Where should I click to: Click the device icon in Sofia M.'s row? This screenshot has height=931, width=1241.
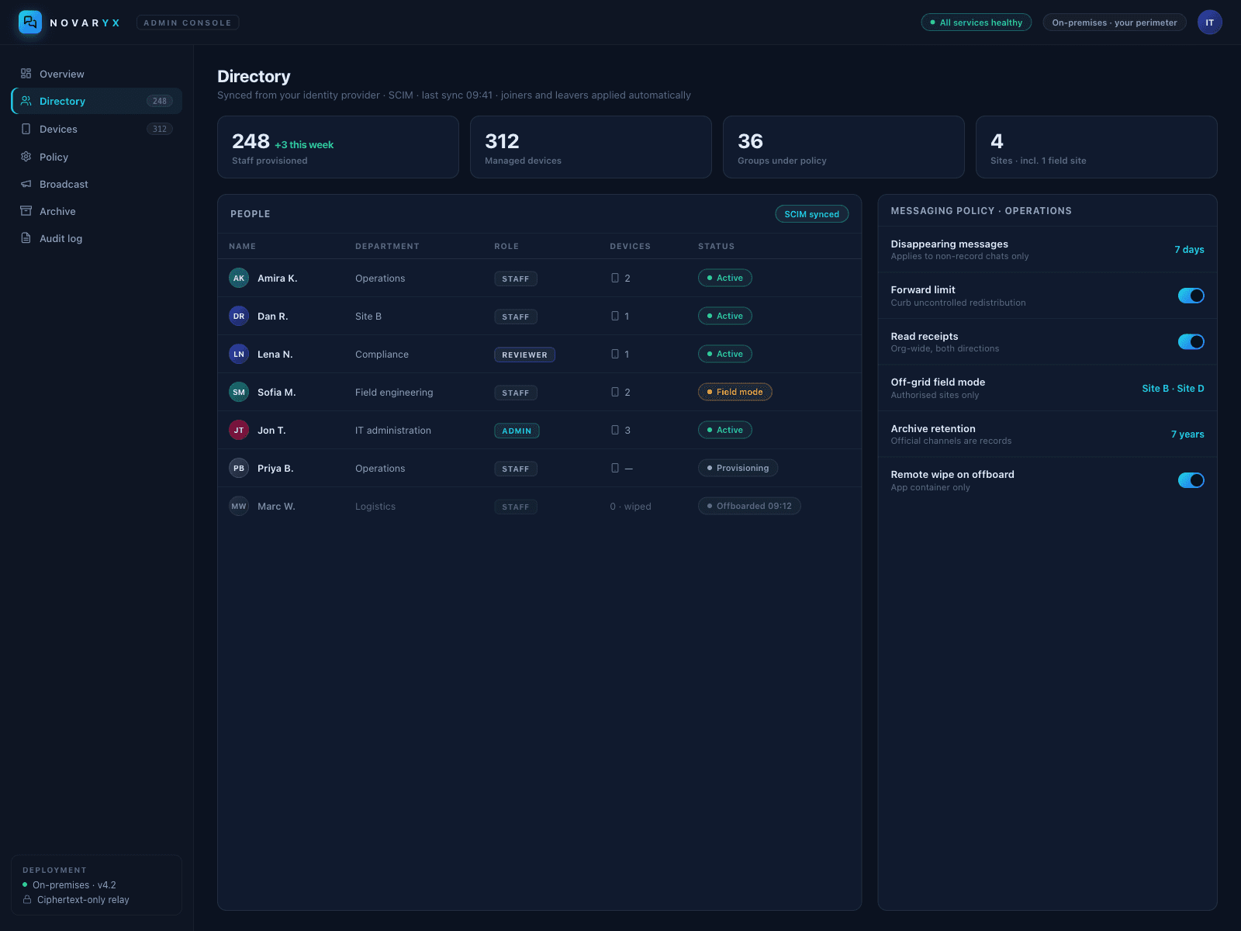[x=615, y=392]
